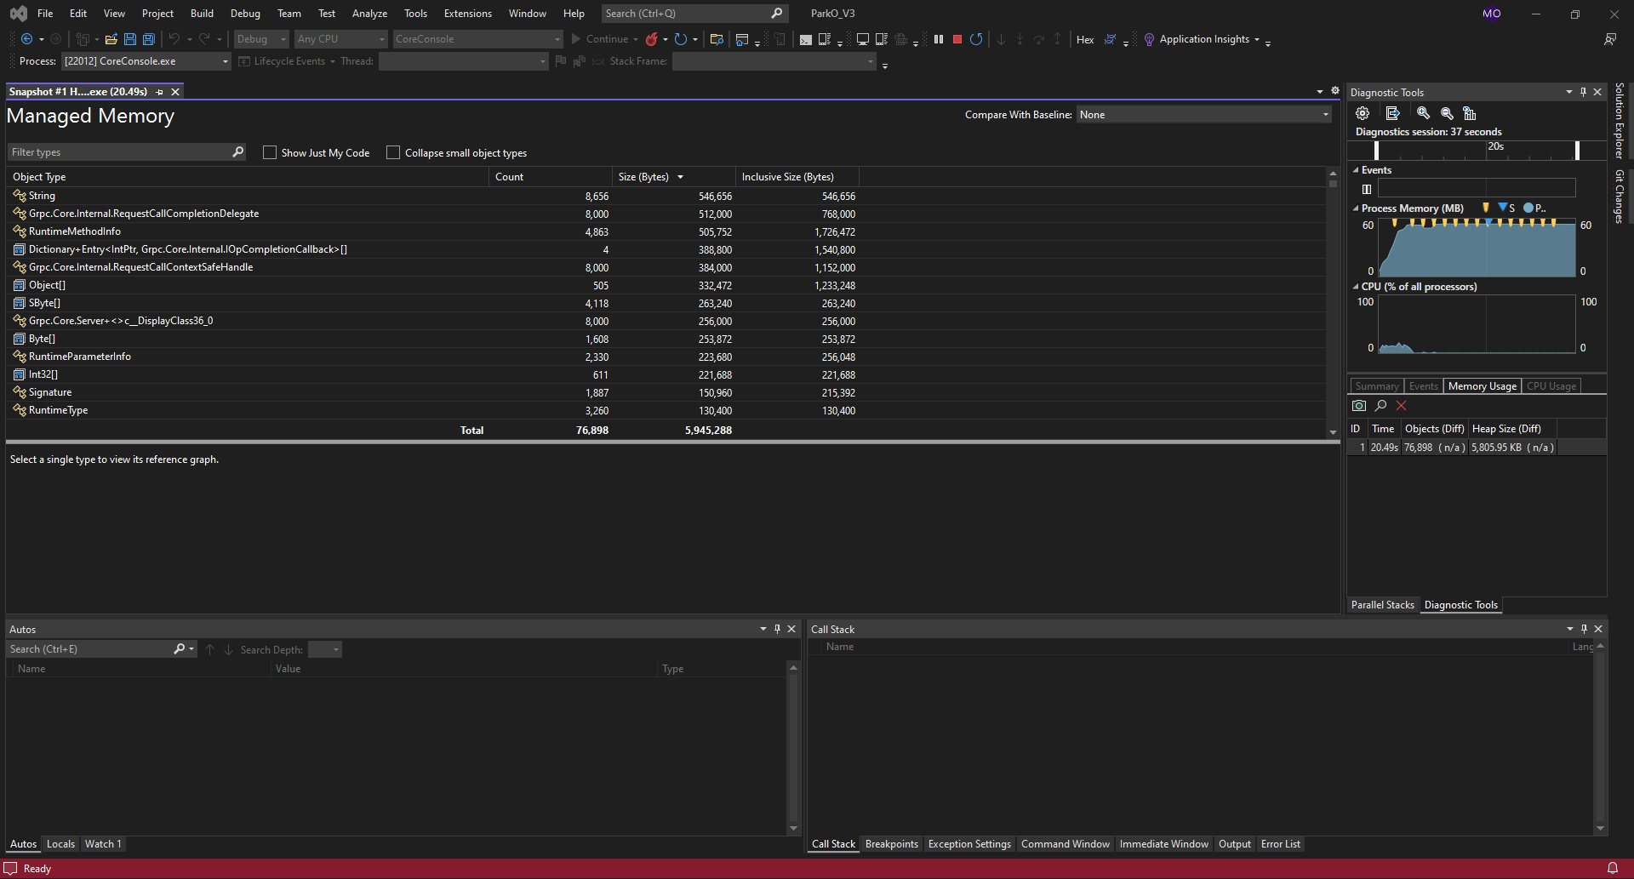Viewport: 1634px width, 879px height.
Task: Enable the Show Just My Code checkbox
Action: click(x=270, y=152)
